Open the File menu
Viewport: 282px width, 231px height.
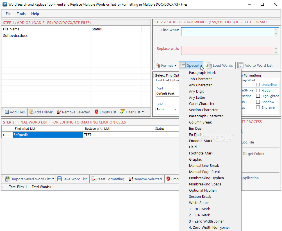point(8,14)
